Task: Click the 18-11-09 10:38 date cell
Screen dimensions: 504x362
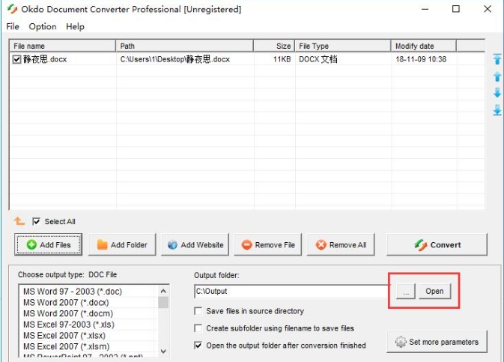Action: (x=421, y=59)
